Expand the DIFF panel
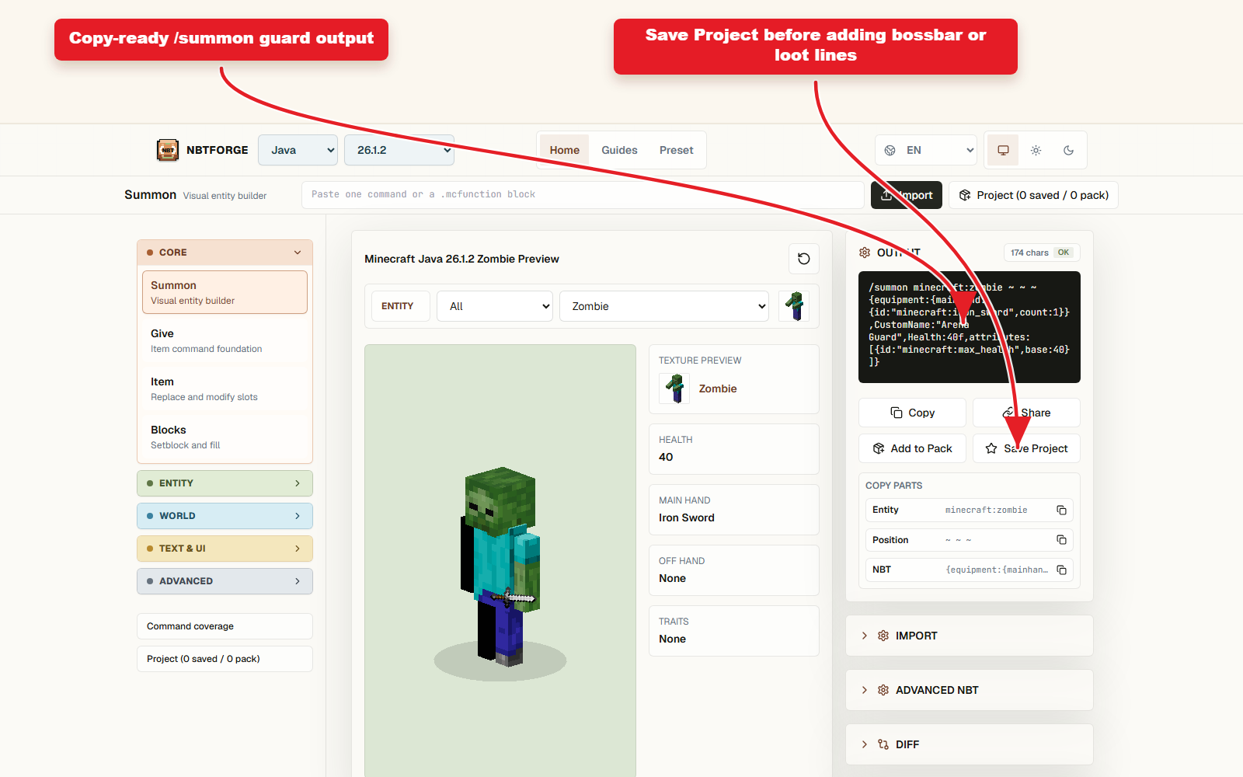This screenshot has width=1243, height=777. pos(970,744)
